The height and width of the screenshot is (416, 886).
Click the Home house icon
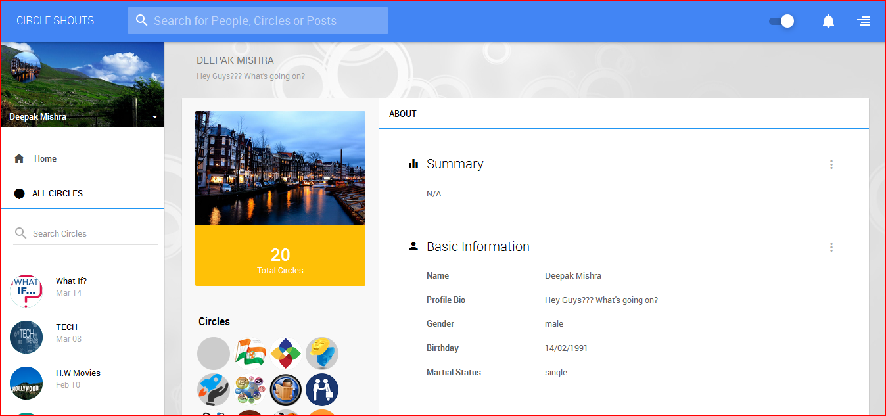point(19,158)
